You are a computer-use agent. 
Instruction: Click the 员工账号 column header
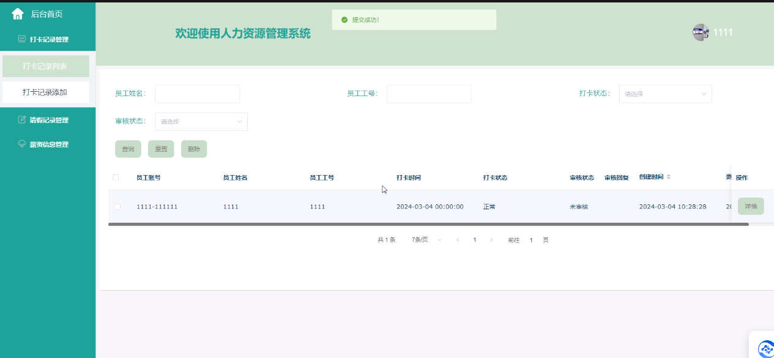149,177
